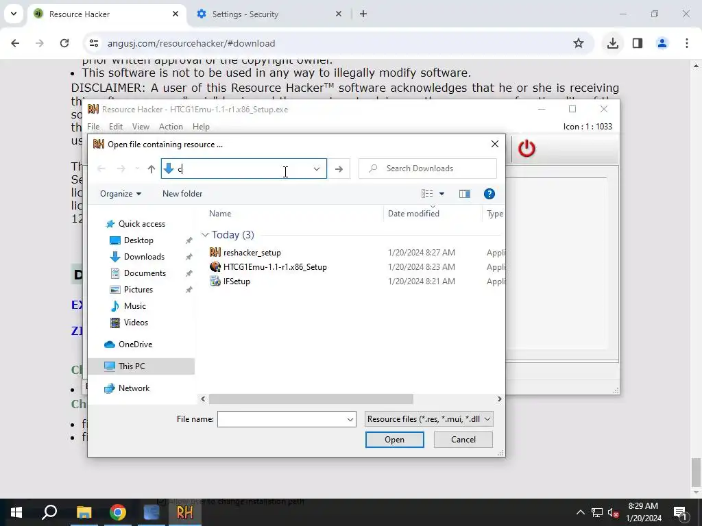Click reshacker_setup file icon
This screenshot has width=702, height=526.
click(215, 252)
